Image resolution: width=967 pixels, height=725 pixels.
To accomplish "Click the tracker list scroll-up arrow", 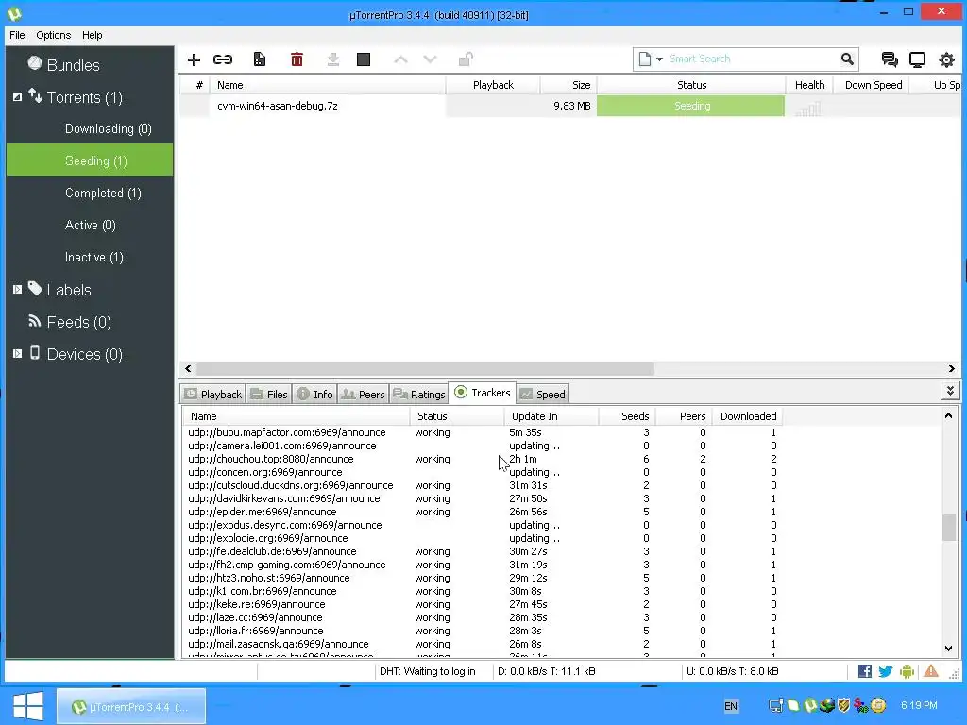I will click(x=948, y=415).
